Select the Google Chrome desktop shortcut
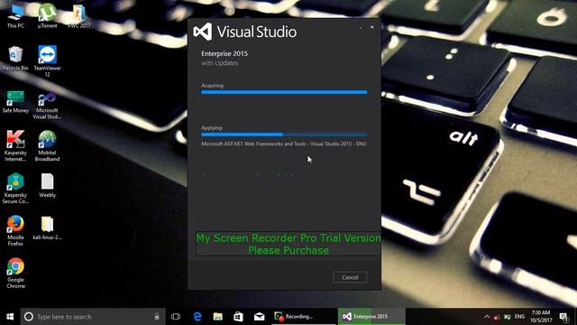Screen dimensions: 577x325 (x=15, y=273)
